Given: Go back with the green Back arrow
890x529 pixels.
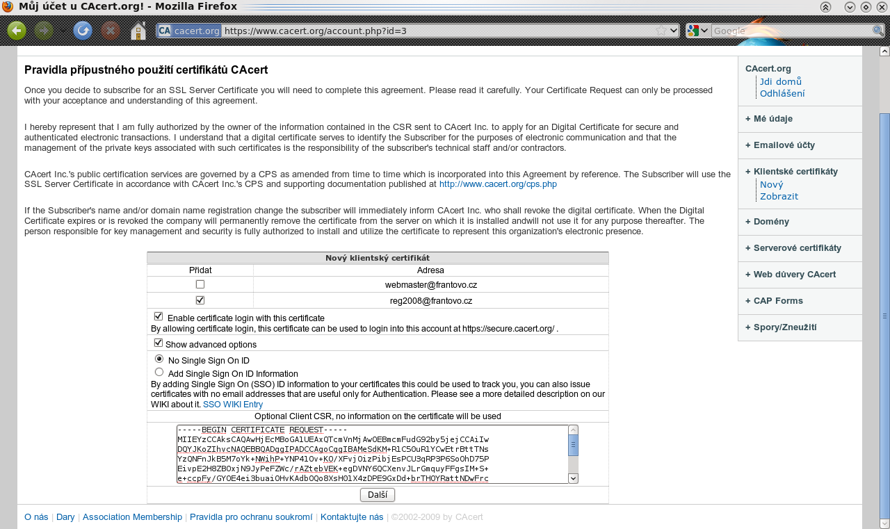Looking at the screenshot, I should pyautogui.click(x=17, y=31).
